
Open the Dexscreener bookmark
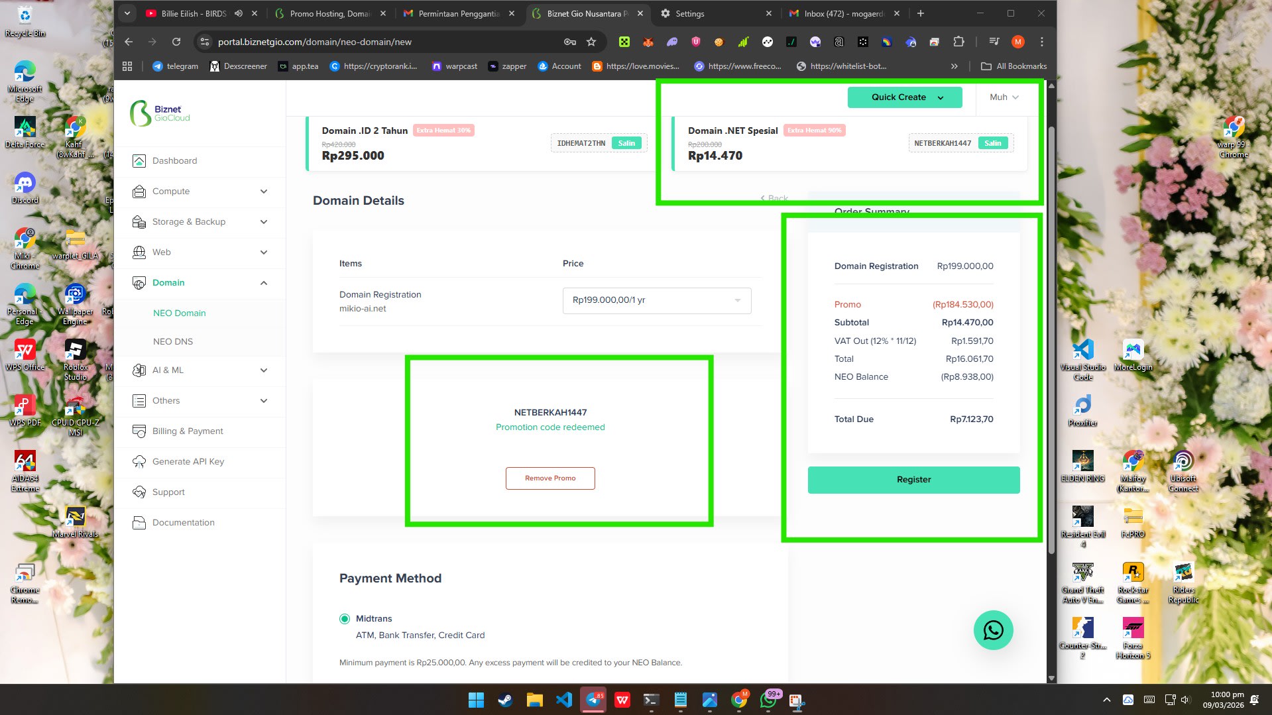(x=239, y=66)
